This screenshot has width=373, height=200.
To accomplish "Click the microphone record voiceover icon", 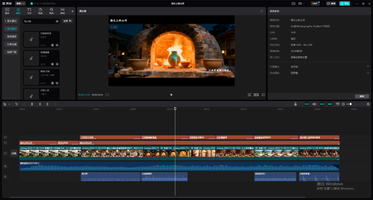I will 295,104.
